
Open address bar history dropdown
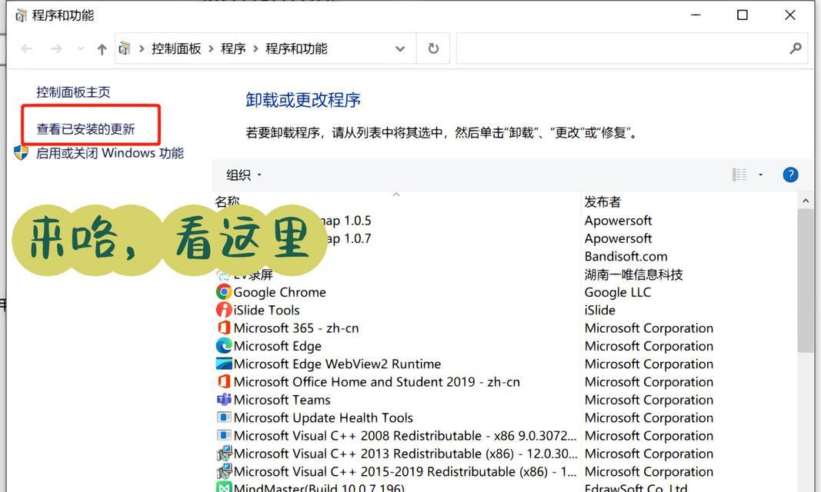[x=400, y=49]
